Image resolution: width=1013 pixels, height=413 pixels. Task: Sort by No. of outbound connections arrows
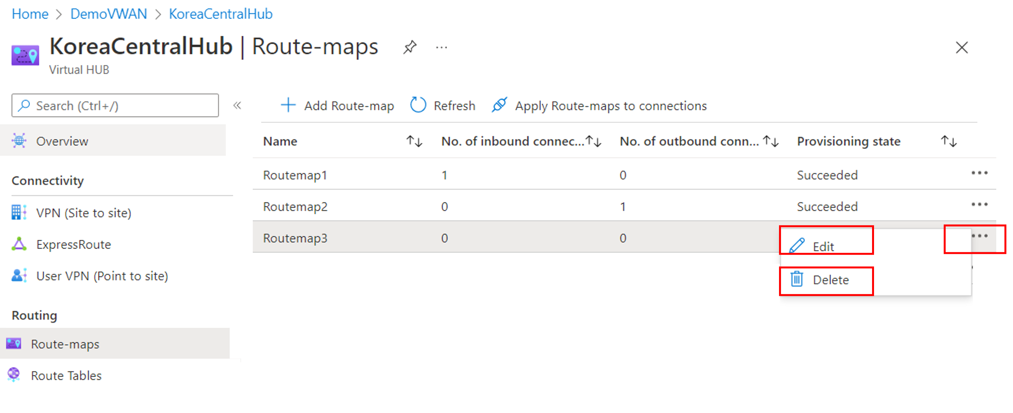pyautogui.click(x=771, y=141)
